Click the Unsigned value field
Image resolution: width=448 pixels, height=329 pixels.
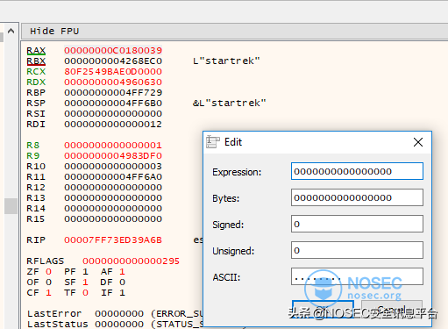point(357,250)
